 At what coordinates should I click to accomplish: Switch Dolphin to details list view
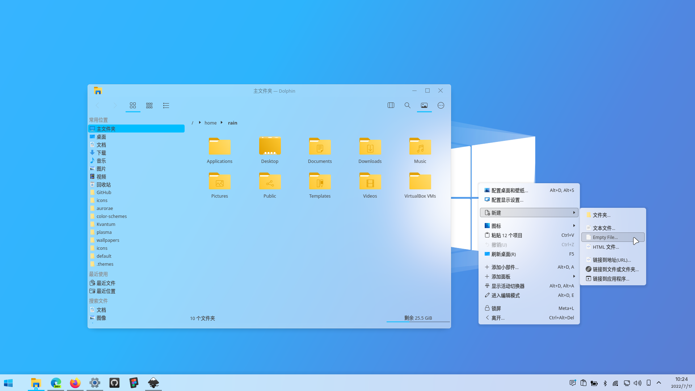(166, 105)
